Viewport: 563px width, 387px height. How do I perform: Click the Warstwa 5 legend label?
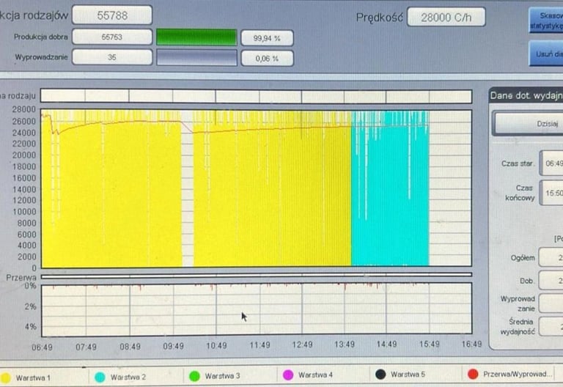408,375
